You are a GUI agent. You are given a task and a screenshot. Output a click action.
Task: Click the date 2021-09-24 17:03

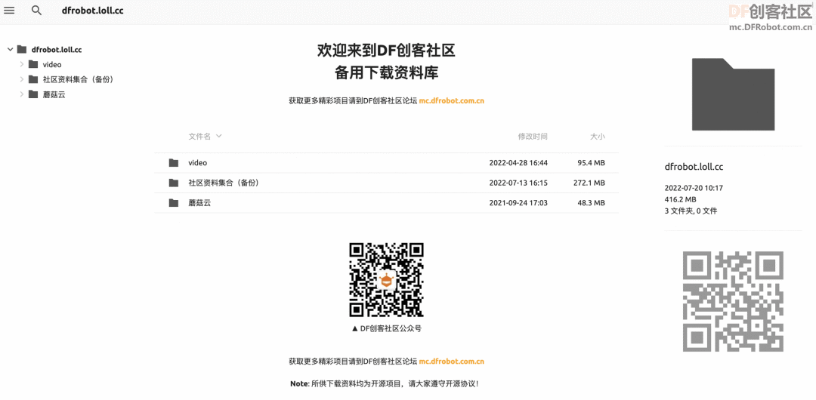[518, 203]
